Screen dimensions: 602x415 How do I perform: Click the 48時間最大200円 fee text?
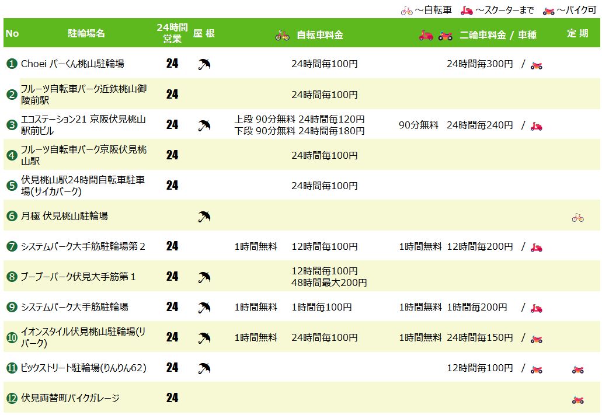coord(329,283)
